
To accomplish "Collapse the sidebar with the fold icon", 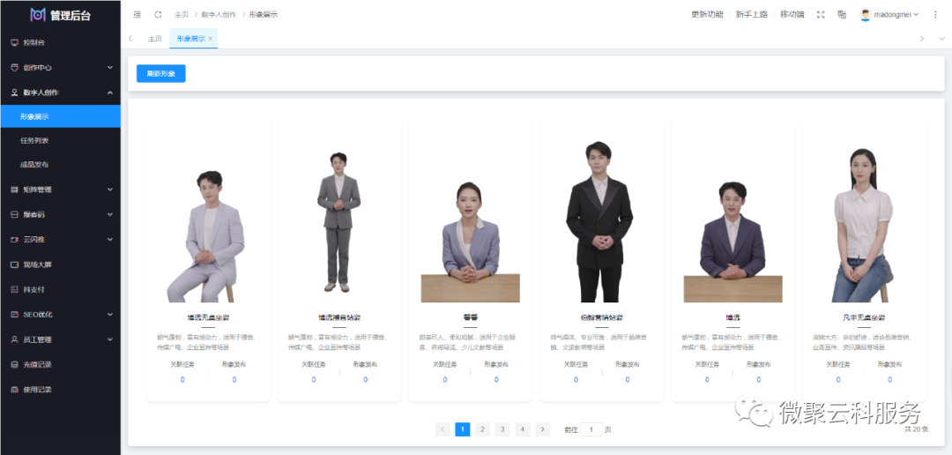I will (138, 15).
